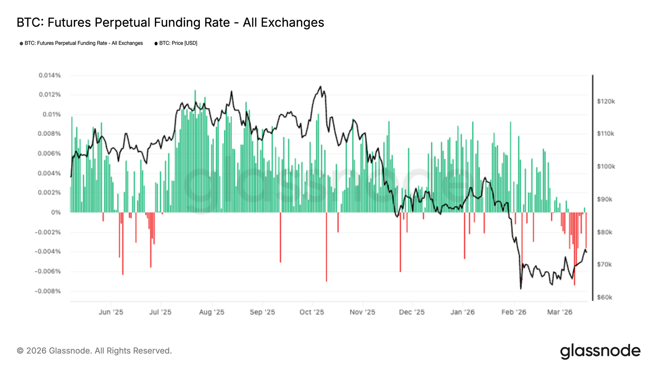
Task: Click the copyright Glassnode footer text
Action: [x=94, y=351]
